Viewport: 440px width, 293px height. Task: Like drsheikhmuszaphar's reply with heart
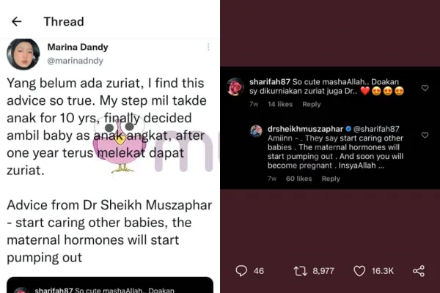(425, 136)
